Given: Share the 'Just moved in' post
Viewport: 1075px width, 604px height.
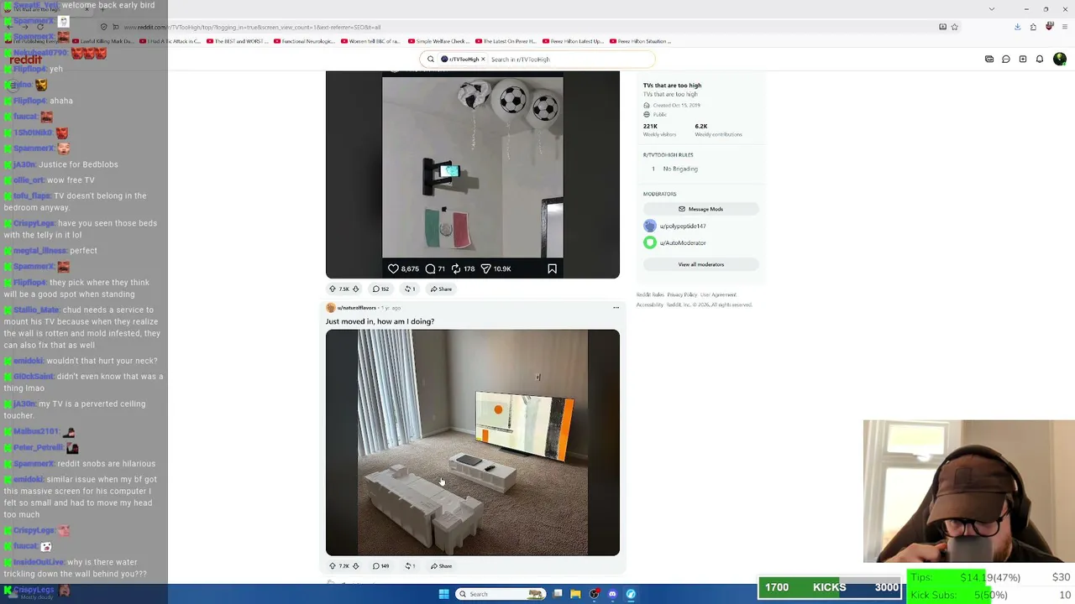Looking at the screenshot, I should [x=441, y=566].
